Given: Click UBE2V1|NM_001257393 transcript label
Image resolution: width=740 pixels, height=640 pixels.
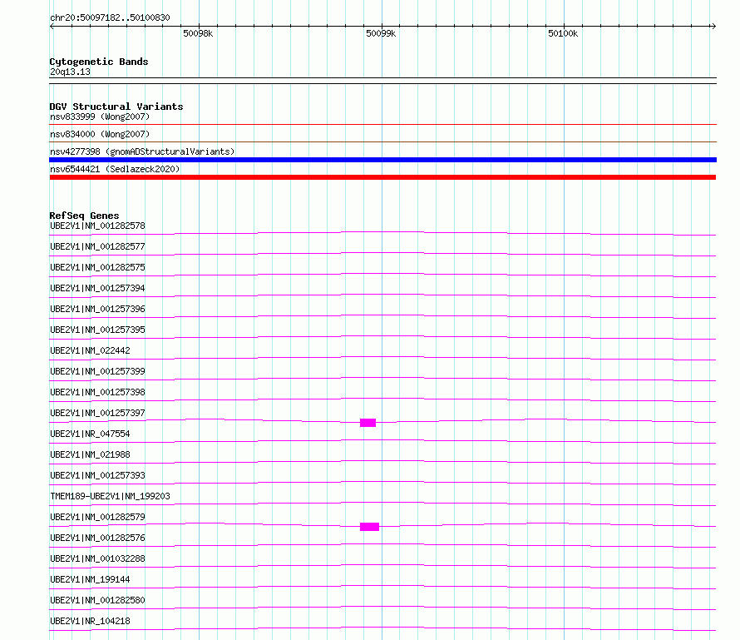Looking at the screenshot, I should [x=97, y=475].
